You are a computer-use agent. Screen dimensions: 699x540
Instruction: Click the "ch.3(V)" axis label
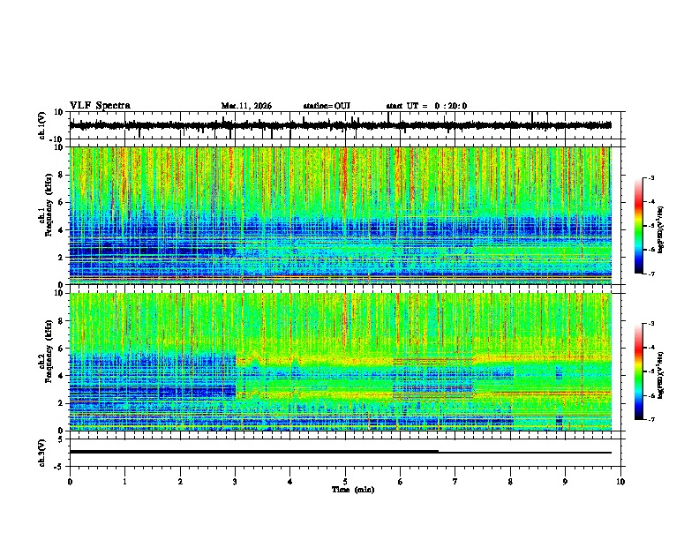[42, 454]
